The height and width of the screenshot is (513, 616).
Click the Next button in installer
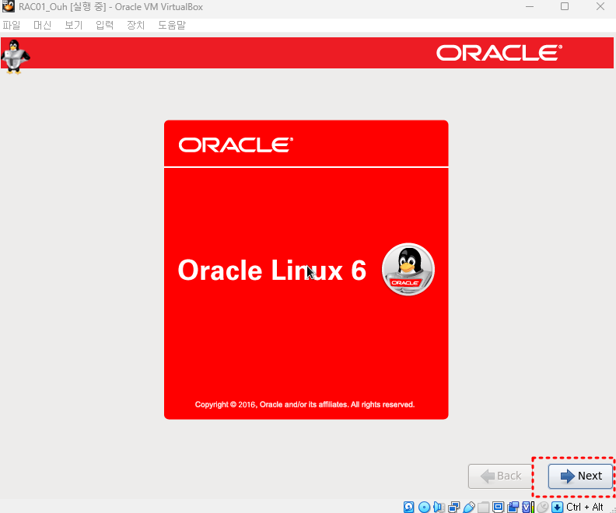(580, 476)
